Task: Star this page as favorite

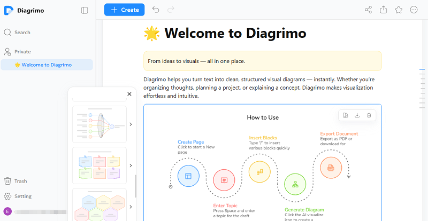Action: [x=399, y=10]
